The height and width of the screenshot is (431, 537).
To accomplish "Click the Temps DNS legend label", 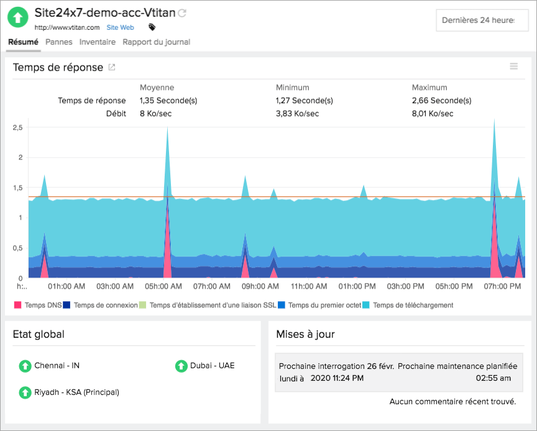I will tap(43, 305).
